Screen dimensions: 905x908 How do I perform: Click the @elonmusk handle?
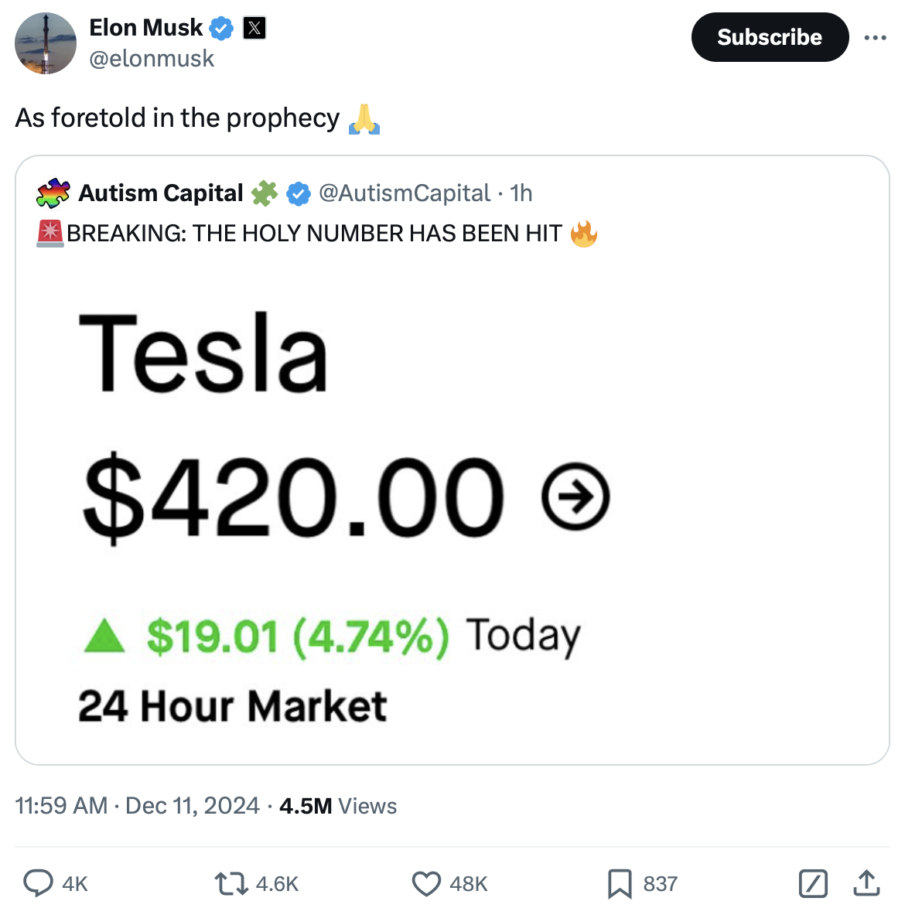pos(152,59)
